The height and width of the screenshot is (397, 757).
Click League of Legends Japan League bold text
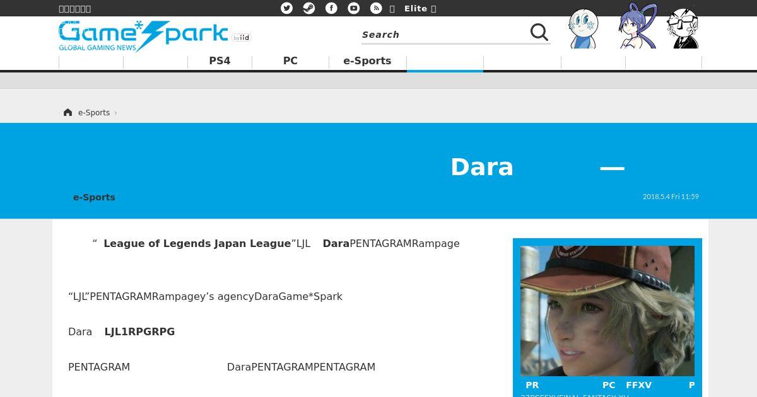point(197,243)
